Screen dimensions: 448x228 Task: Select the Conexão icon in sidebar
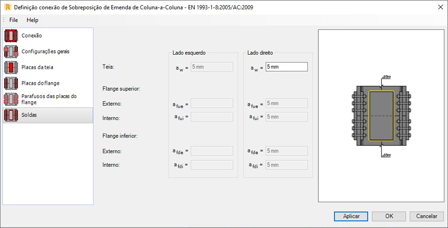coord(11,36)
